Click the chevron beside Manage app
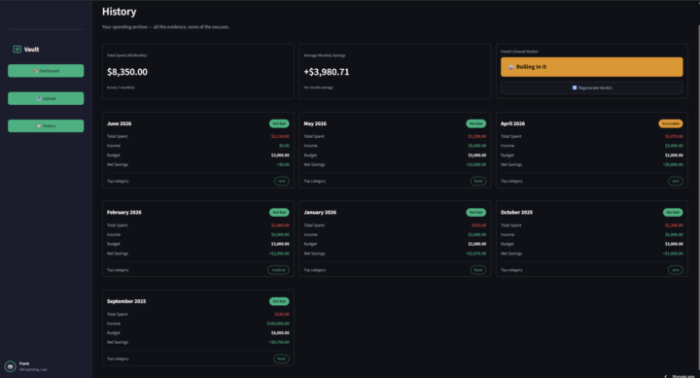Viewport: 700px width, 378px height. tap(666, 376)
